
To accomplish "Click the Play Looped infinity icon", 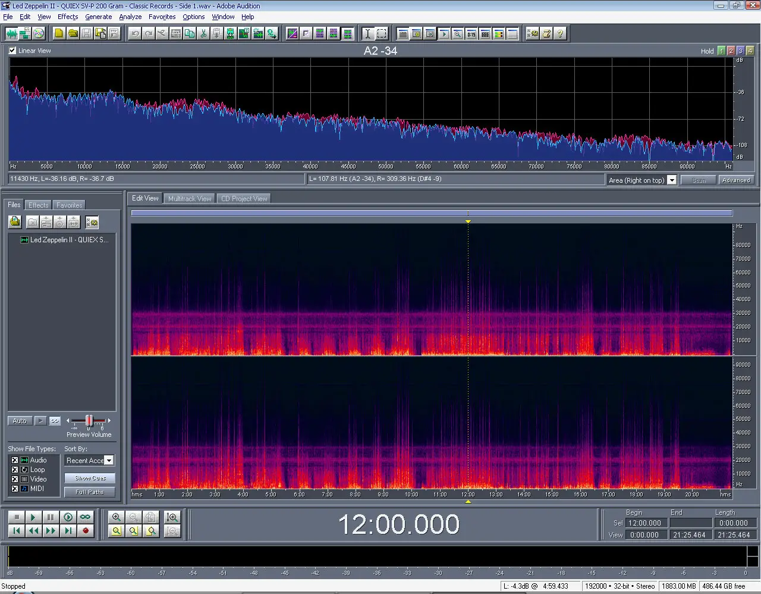I will click(x=86, y=517).
